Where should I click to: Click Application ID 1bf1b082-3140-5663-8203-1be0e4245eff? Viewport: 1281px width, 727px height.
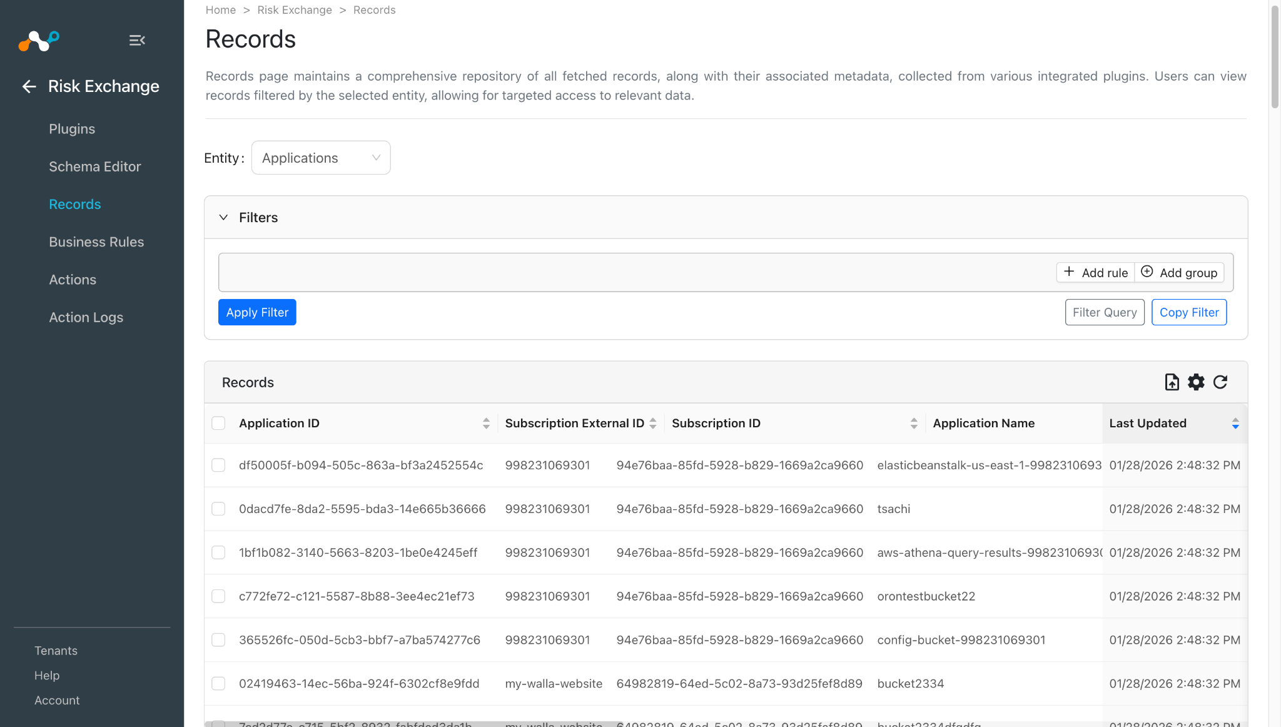point(358,553)
